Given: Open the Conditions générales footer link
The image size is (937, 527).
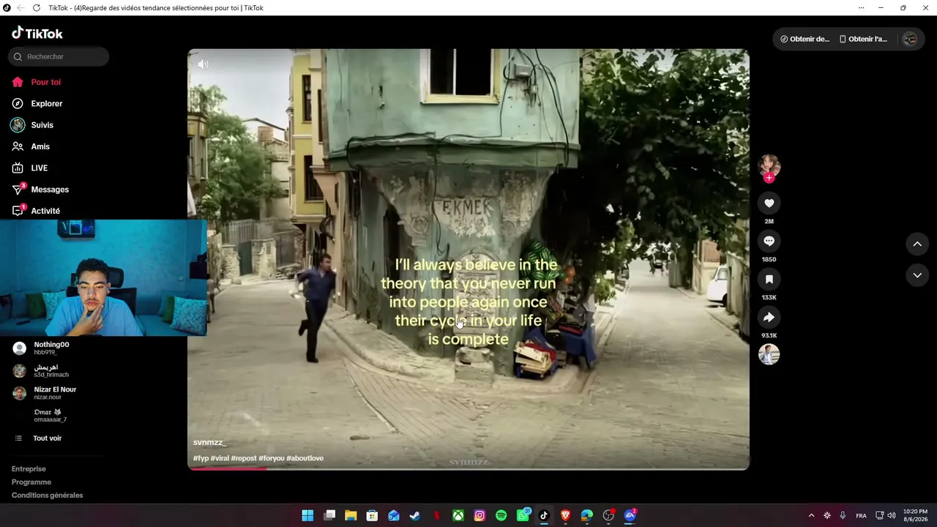Looking at the screenshot, I should [x=48, y=496].
